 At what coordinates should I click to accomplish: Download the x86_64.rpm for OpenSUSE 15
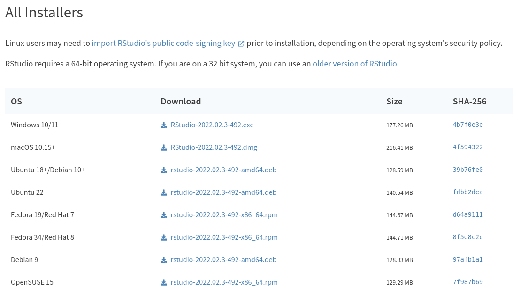(224, 283)
